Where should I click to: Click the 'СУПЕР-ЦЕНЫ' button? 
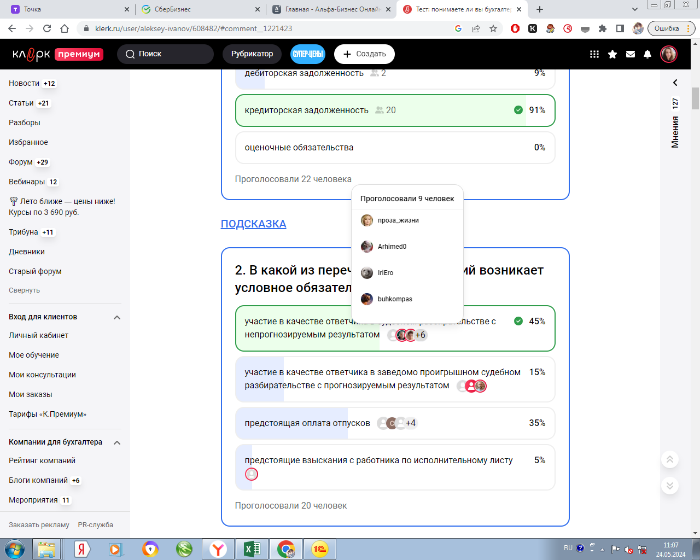[x=308, y=54]
